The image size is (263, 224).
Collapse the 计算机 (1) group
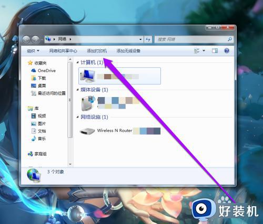(x=77, y=62)
